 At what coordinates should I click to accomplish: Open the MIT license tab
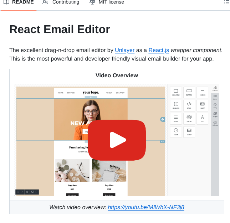click(107, 2)
